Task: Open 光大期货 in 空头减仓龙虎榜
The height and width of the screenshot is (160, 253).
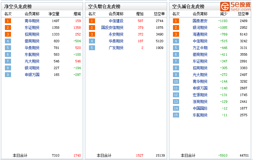Action: click(200, 75)
